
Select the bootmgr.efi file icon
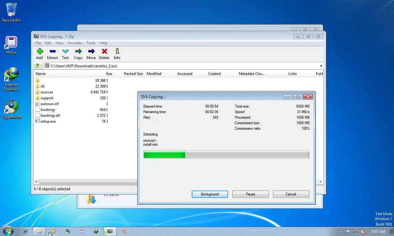38,116
